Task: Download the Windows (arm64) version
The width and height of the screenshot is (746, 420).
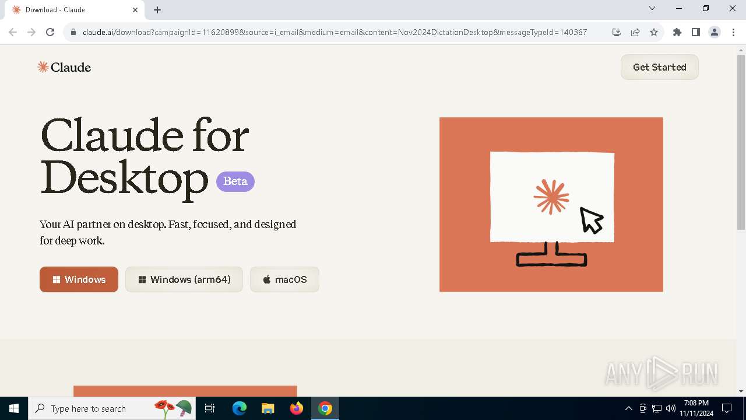Action: click(184, 279)
